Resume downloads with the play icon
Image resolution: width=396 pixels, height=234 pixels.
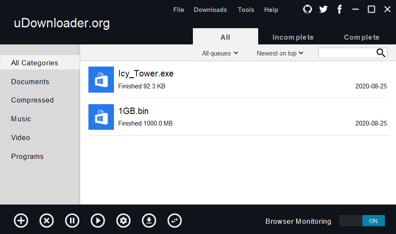click(98, 221)
